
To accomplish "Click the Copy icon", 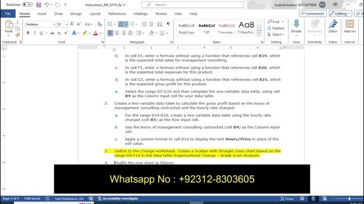I will (x=18, y=29).
